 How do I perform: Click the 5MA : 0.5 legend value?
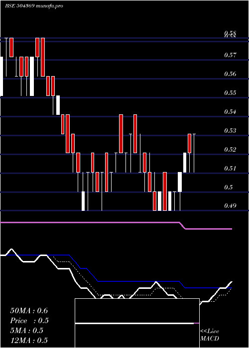click(x=27, y=331)
